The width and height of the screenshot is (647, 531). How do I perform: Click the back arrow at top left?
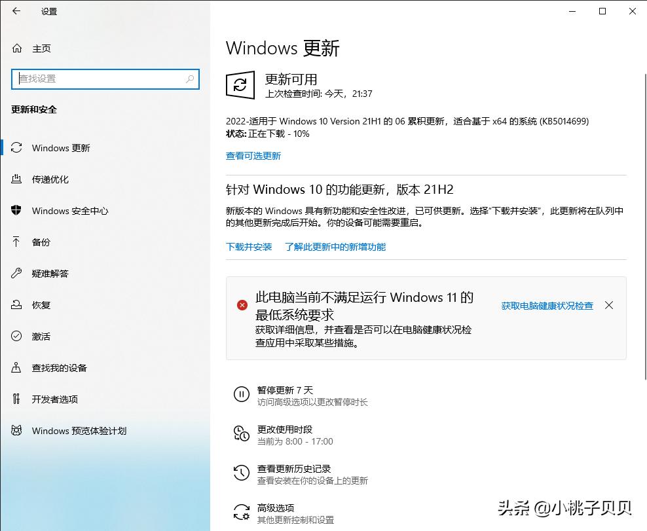(15, 11)
